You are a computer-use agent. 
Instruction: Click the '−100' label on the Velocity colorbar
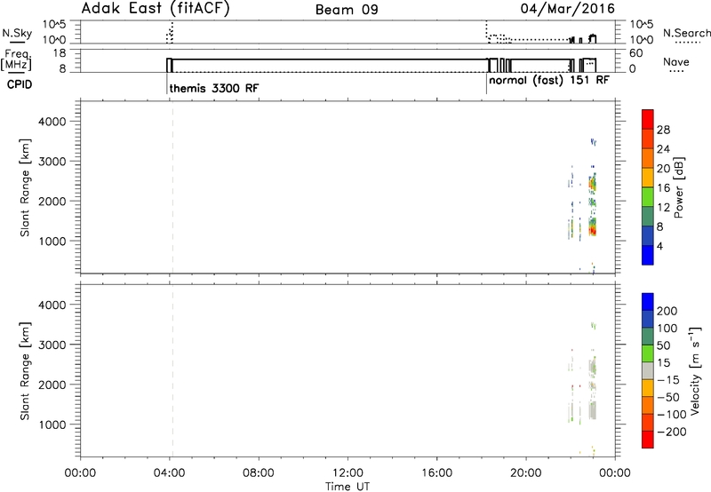click(x=672, y=415)
